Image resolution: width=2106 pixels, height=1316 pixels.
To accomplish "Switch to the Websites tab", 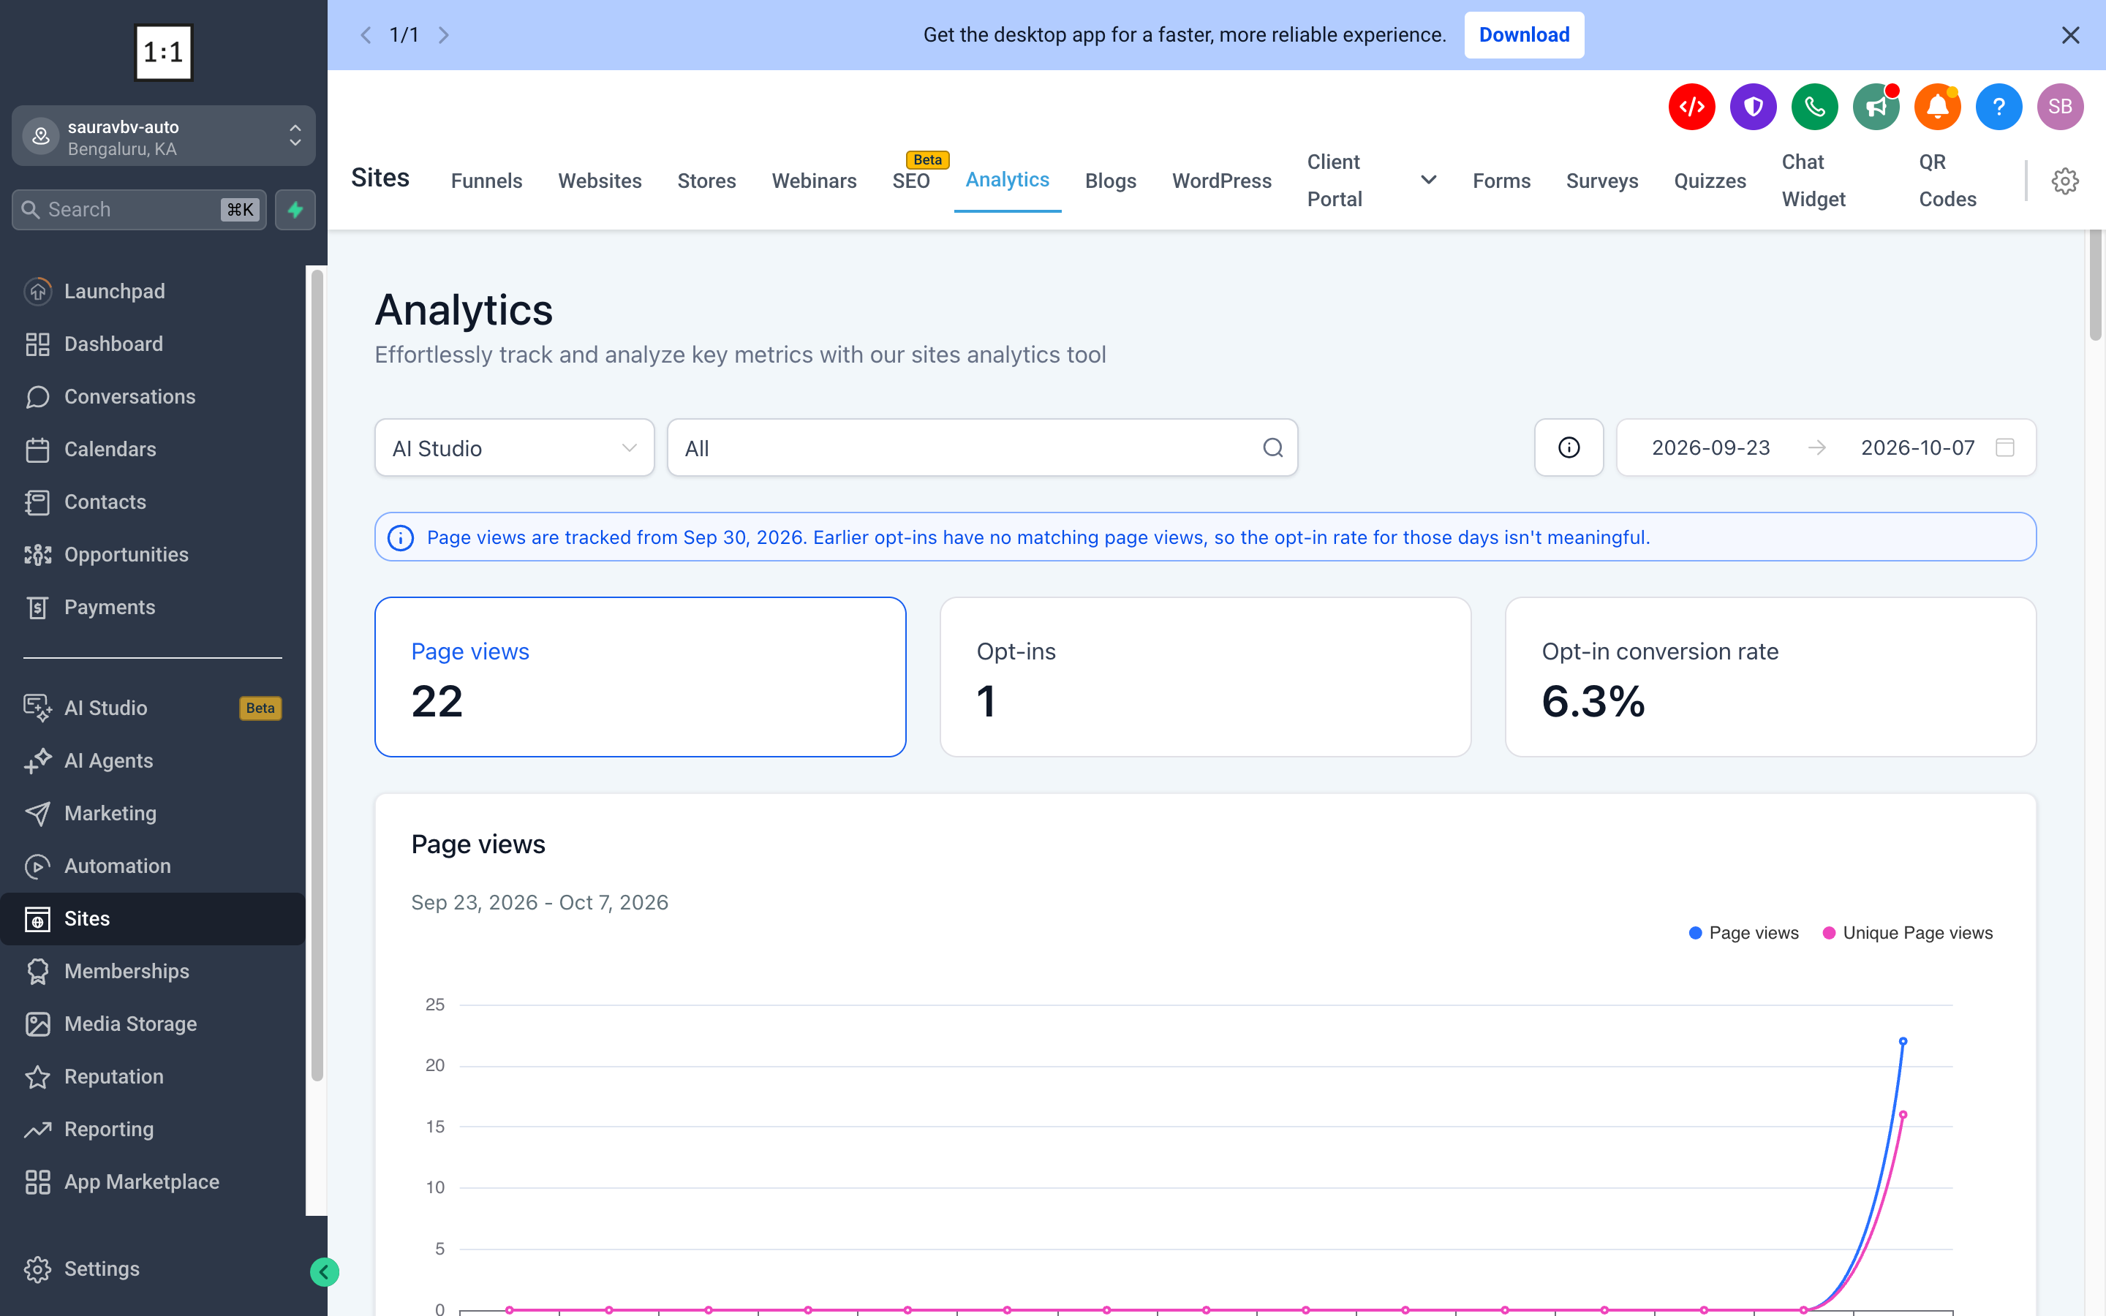I will click(x=600, y=181).
